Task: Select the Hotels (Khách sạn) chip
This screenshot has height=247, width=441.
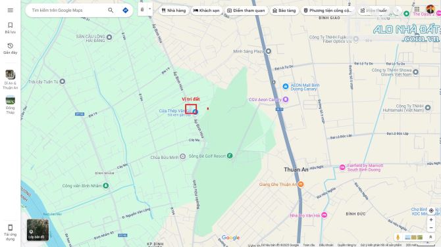Action: [x=207, y=11]
